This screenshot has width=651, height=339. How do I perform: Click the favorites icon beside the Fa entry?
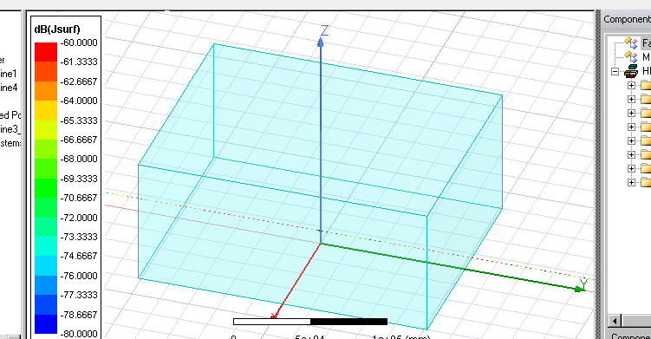(x=631, y=42)
